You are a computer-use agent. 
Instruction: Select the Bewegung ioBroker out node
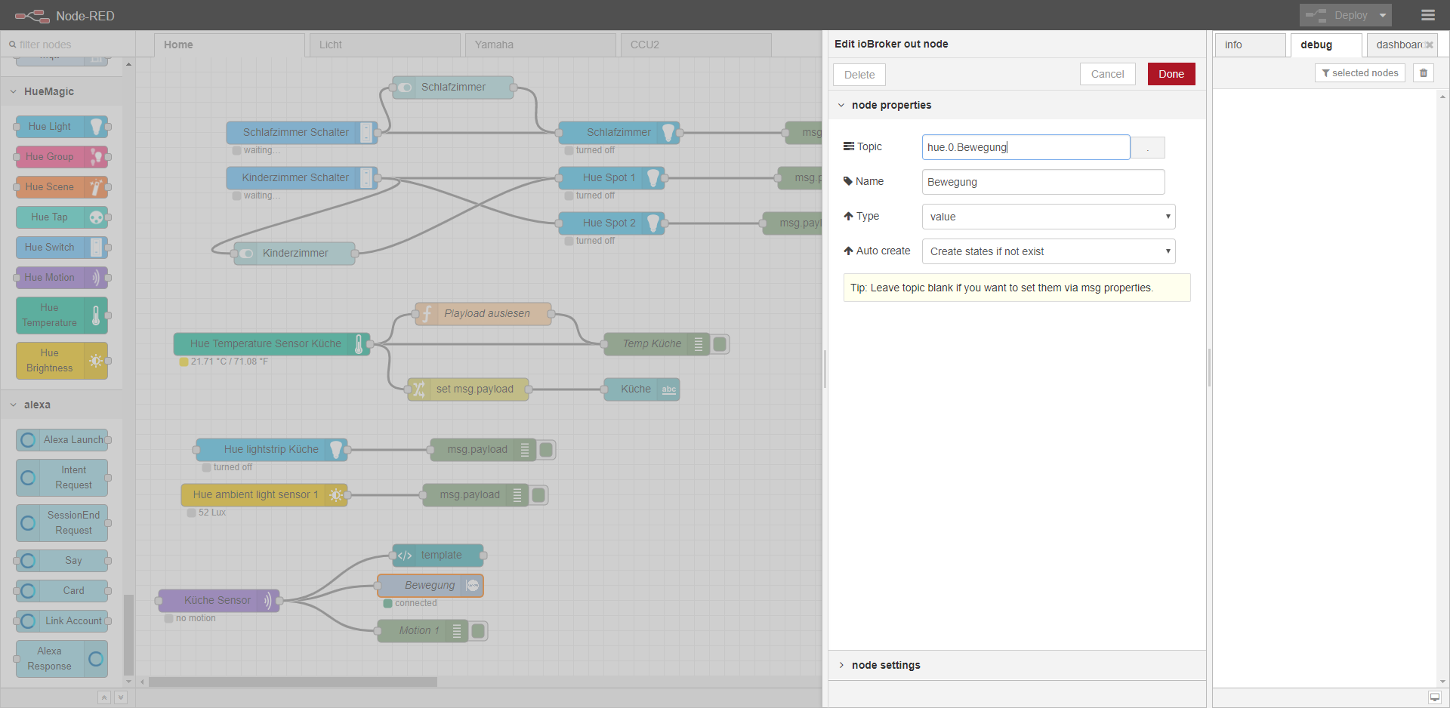click(x=430, y=585)
